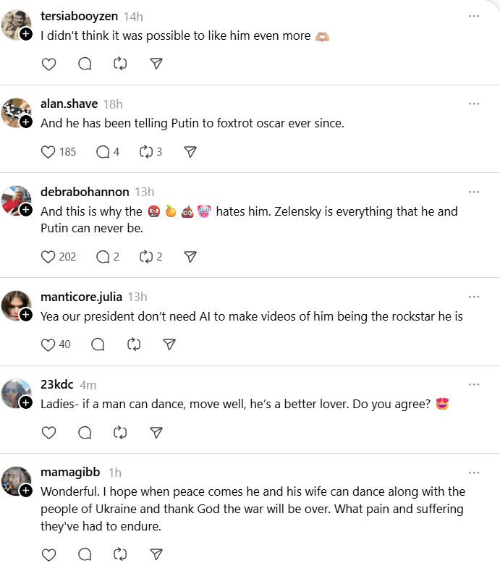Repost alan.shave's Putin comment
This screenshot has width=500, height=571.
point(145,152)
